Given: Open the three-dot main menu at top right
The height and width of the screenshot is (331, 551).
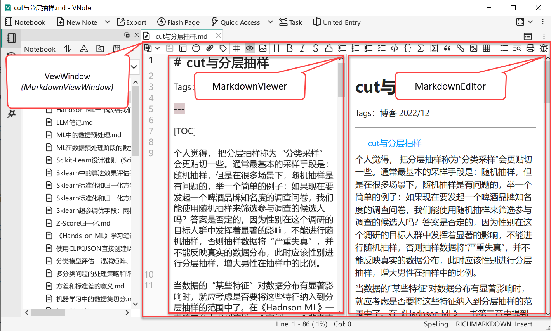Looking at the screenshot, I should [543, 22].
